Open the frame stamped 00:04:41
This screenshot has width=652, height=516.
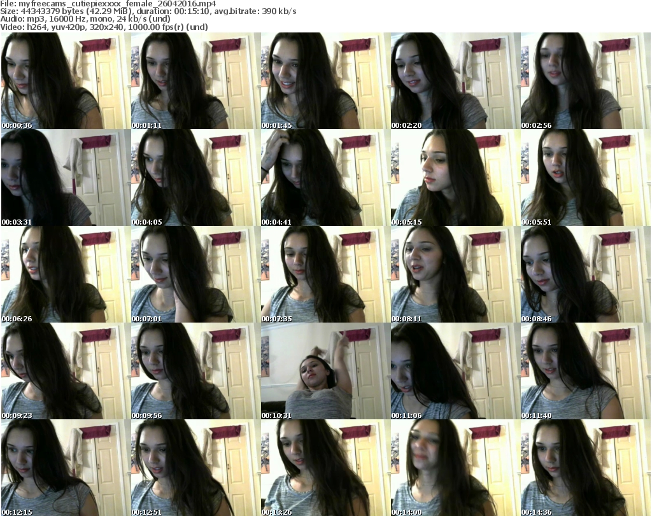pyautogui.click(x=325, y=178)
